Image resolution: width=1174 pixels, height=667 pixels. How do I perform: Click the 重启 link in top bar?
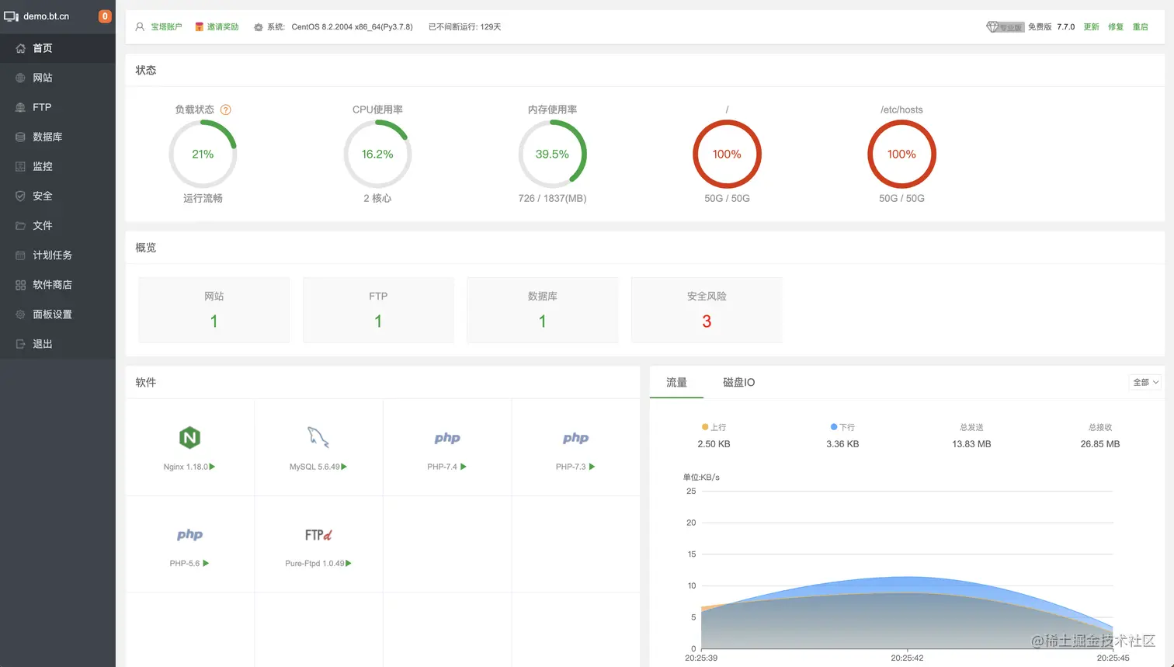[1140, 26]
